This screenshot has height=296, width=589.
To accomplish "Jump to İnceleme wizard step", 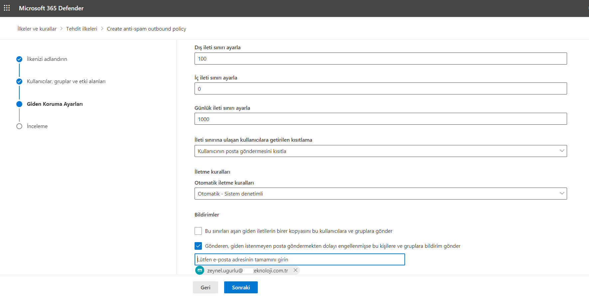I will [37, 126].
